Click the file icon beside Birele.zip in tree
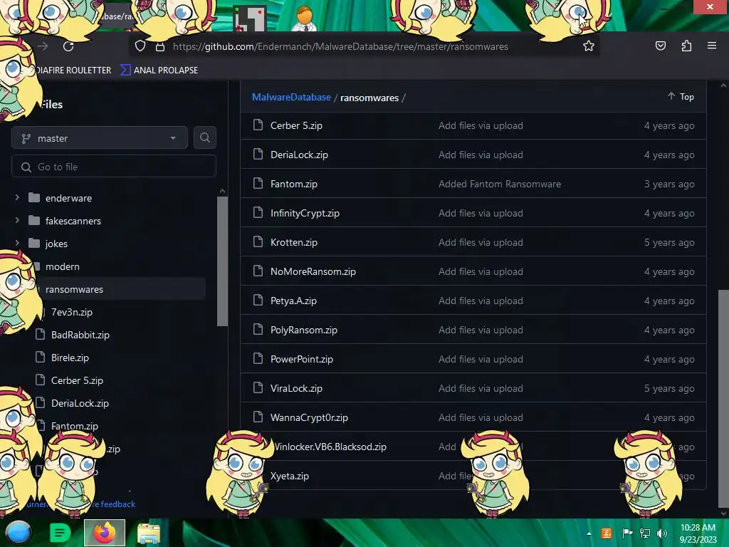 point(41,358)
